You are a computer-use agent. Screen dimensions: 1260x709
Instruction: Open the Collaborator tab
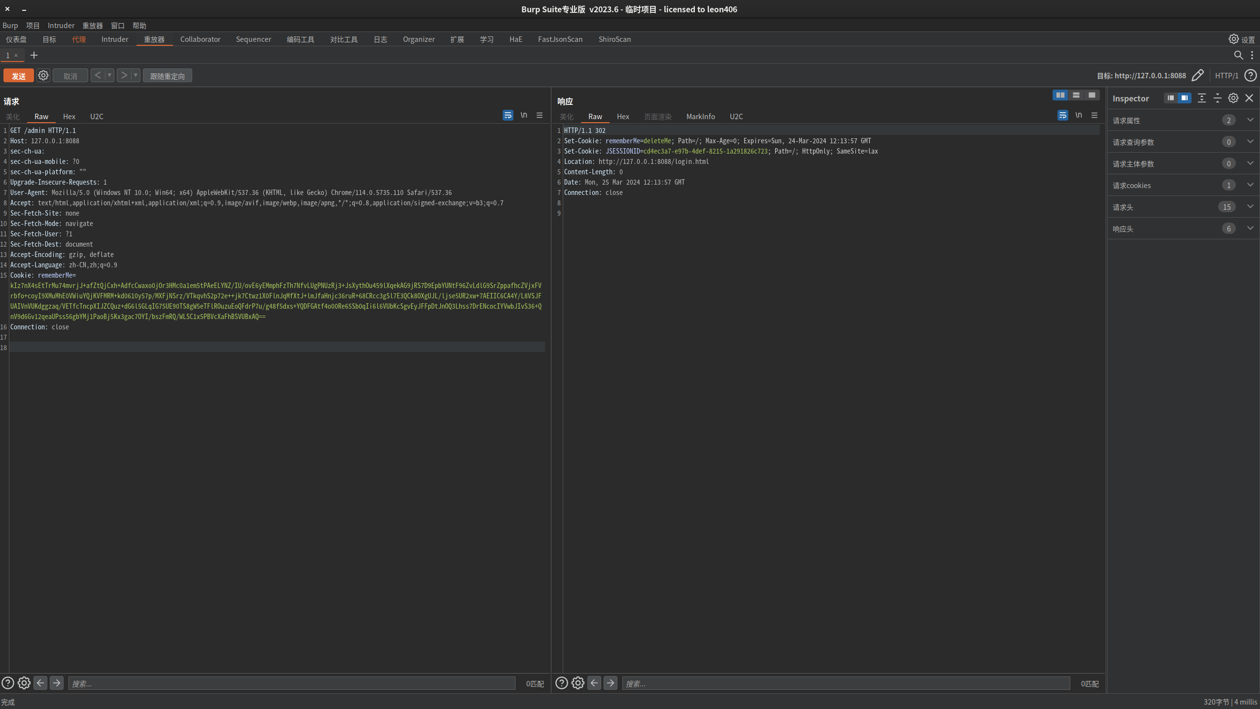(x=200, y=39)
